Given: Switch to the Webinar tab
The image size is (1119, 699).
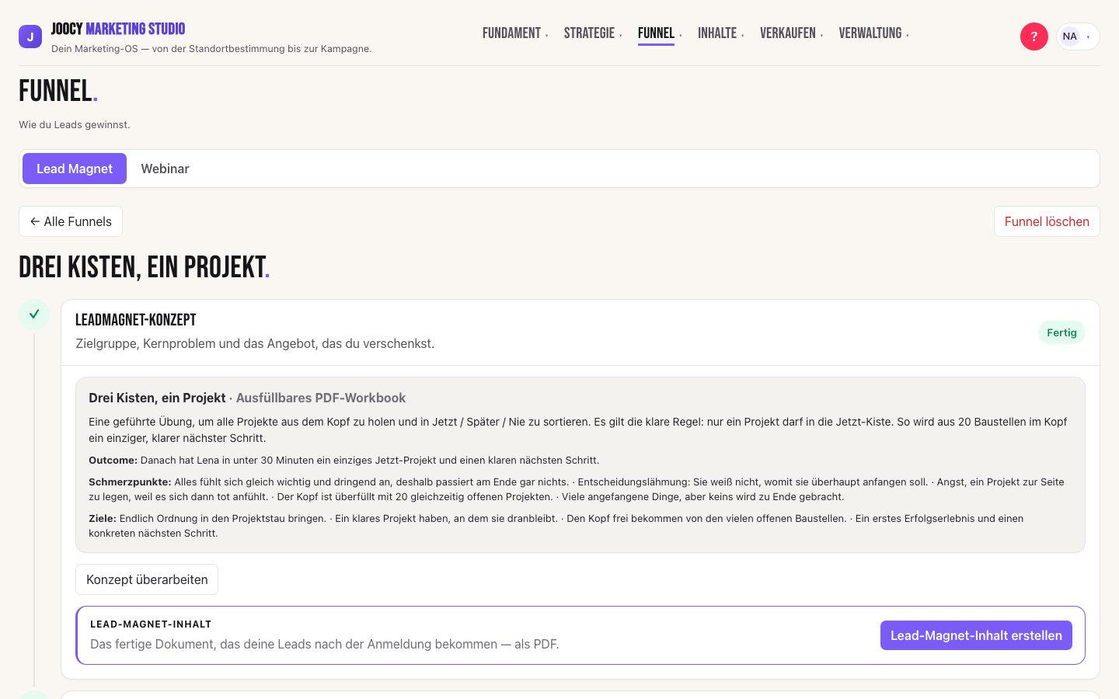Looking at the screenshot, I should pos(165,169).
